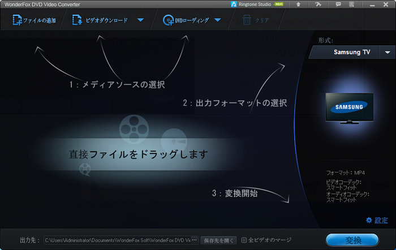Viewport: 396px width, 250px height.
Task: Click the DVDローディング button
Action: point(186,20)
